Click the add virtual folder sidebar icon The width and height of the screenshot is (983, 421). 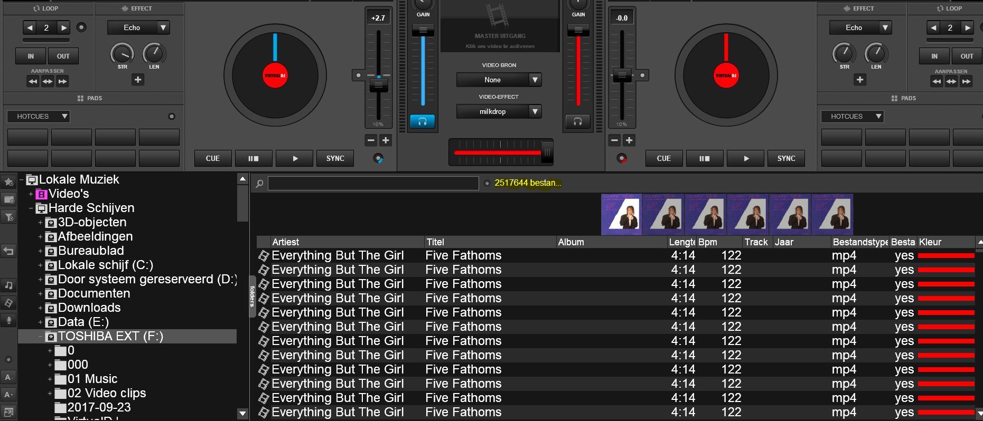8,199
